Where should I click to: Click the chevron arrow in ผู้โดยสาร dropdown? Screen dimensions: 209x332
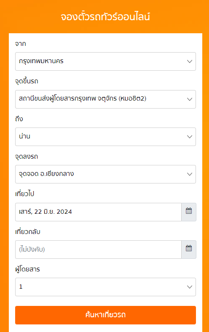click(x=190, y=287)
